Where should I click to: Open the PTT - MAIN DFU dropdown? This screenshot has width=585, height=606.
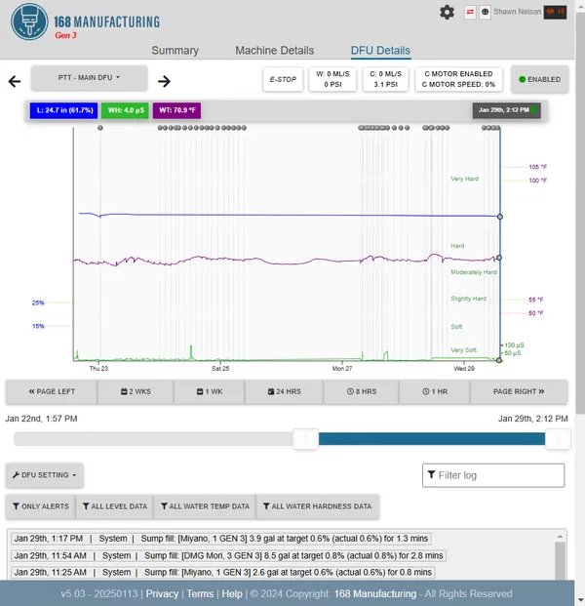point(90,77)
